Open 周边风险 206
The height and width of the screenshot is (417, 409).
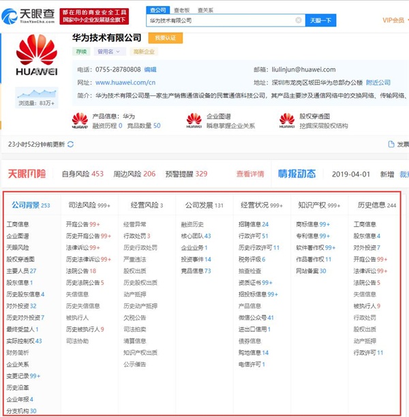134,174
